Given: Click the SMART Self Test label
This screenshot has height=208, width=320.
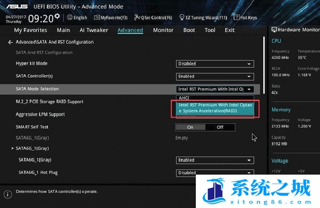Looking at the screenshot, I should pyautogui.click(x=32, y=127).
